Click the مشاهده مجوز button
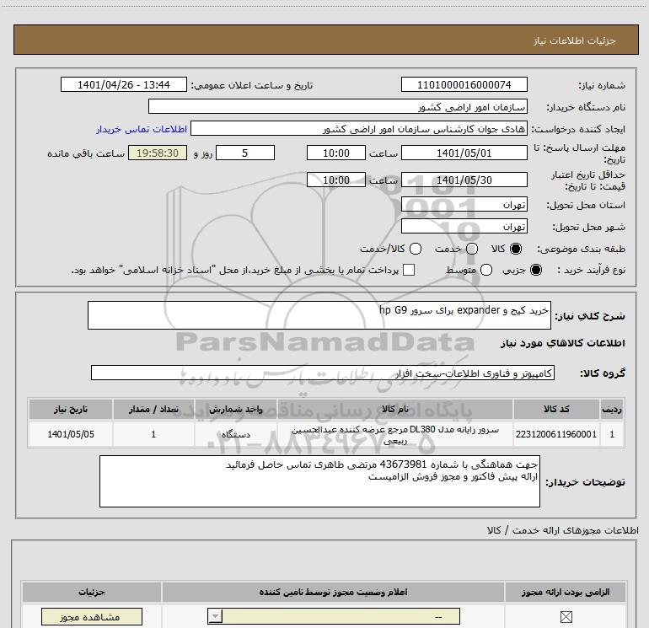649x628 pixels. [x=92, y=617]
